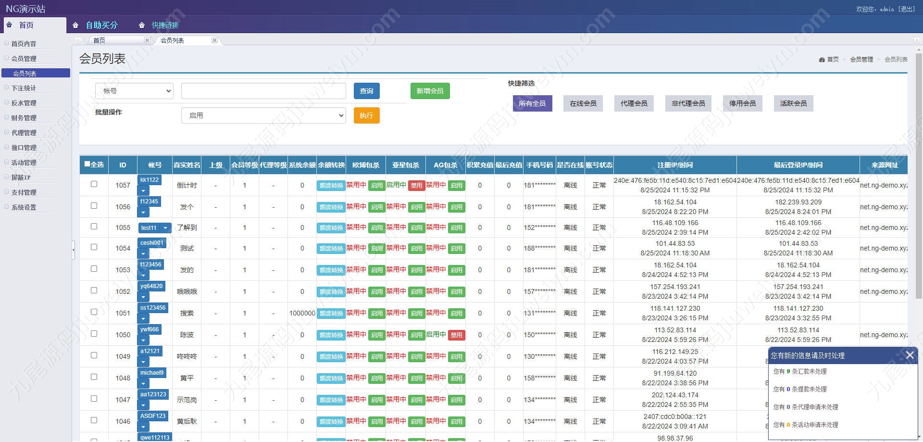Click the orange 执行 button
Viewport: 923px width, 442px height.
point(366,115)
